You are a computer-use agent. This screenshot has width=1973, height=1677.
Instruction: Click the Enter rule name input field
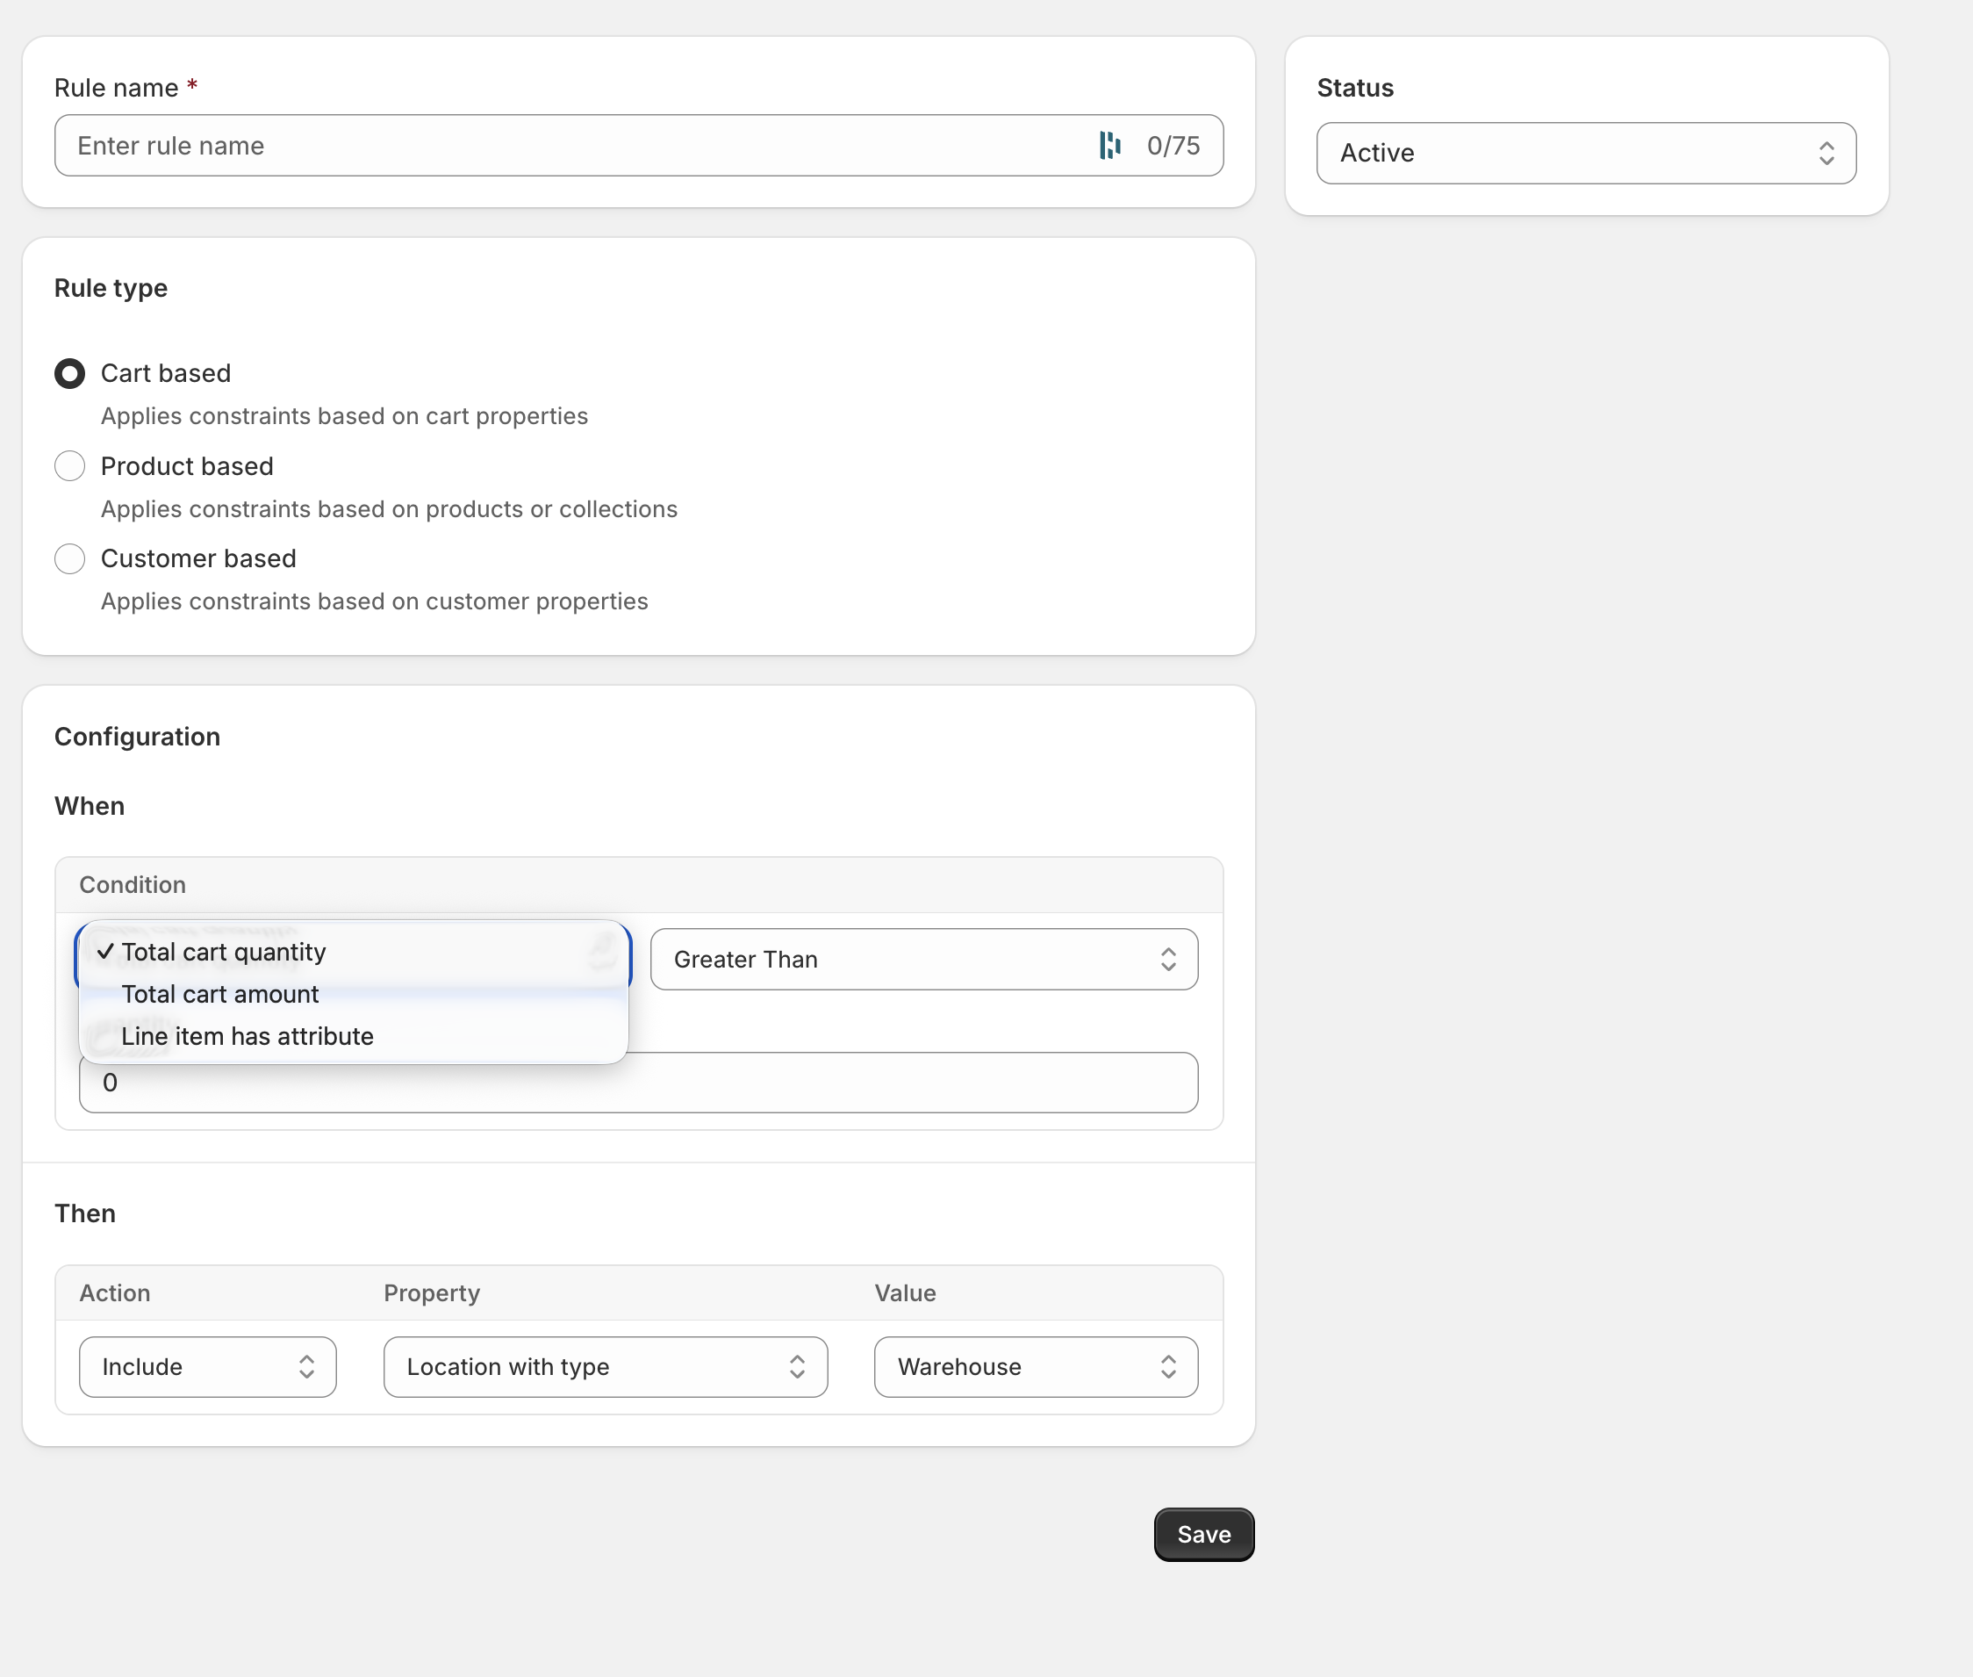pyautogui.click(x=570, y=146)
